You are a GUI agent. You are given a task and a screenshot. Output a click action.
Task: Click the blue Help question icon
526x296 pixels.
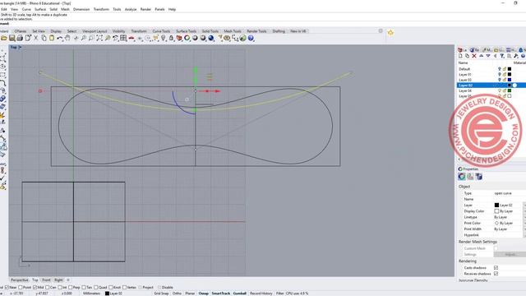click(251, 39)
